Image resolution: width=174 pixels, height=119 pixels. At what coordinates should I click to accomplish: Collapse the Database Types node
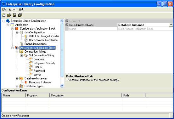tap(17, 86)
